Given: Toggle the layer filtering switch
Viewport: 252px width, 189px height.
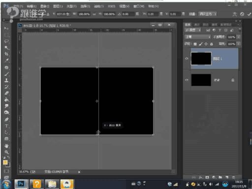Looking at the screenshot, I should [x=240, y=30].
